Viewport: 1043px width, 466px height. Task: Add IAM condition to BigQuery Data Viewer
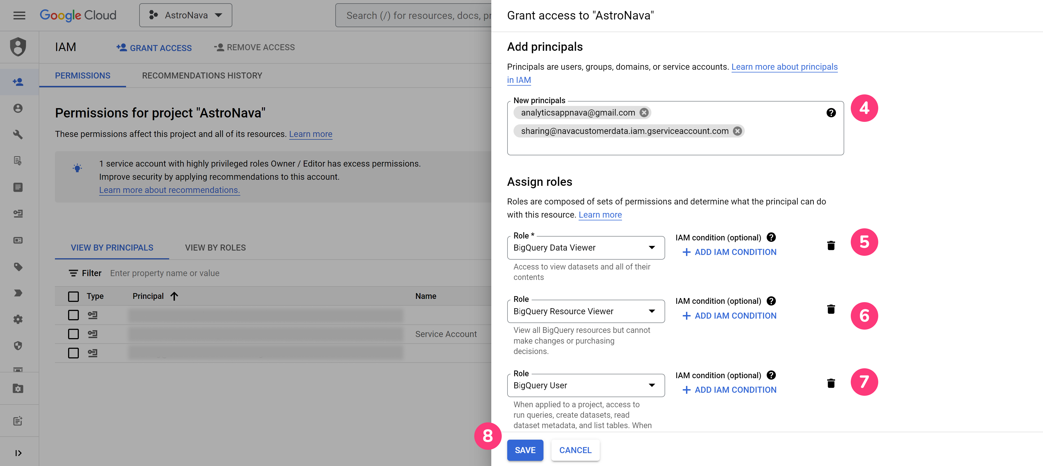[x=729, y=252]
